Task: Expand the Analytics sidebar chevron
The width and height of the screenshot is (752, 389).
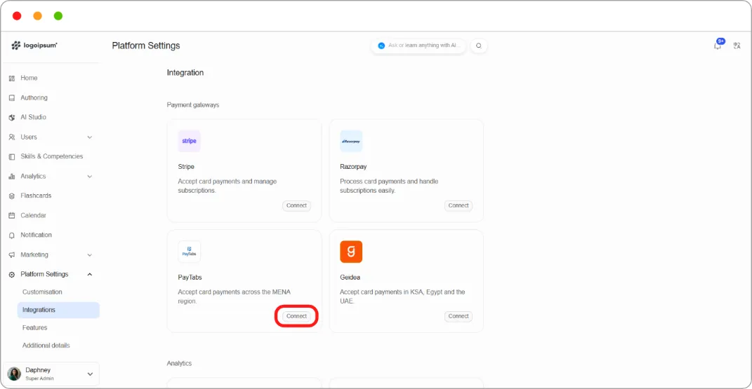Action: coord(90,177)
